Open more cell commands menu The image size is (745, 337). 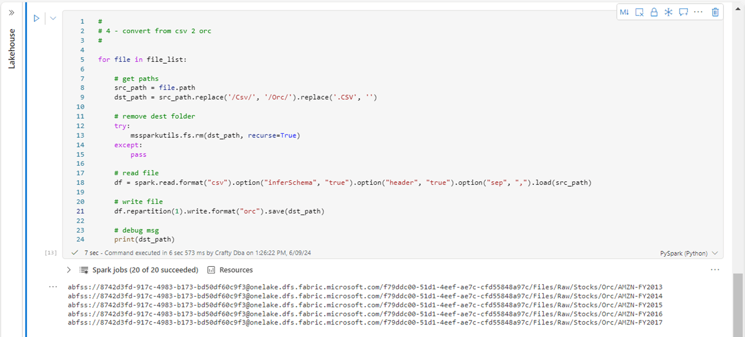(698, 12)
